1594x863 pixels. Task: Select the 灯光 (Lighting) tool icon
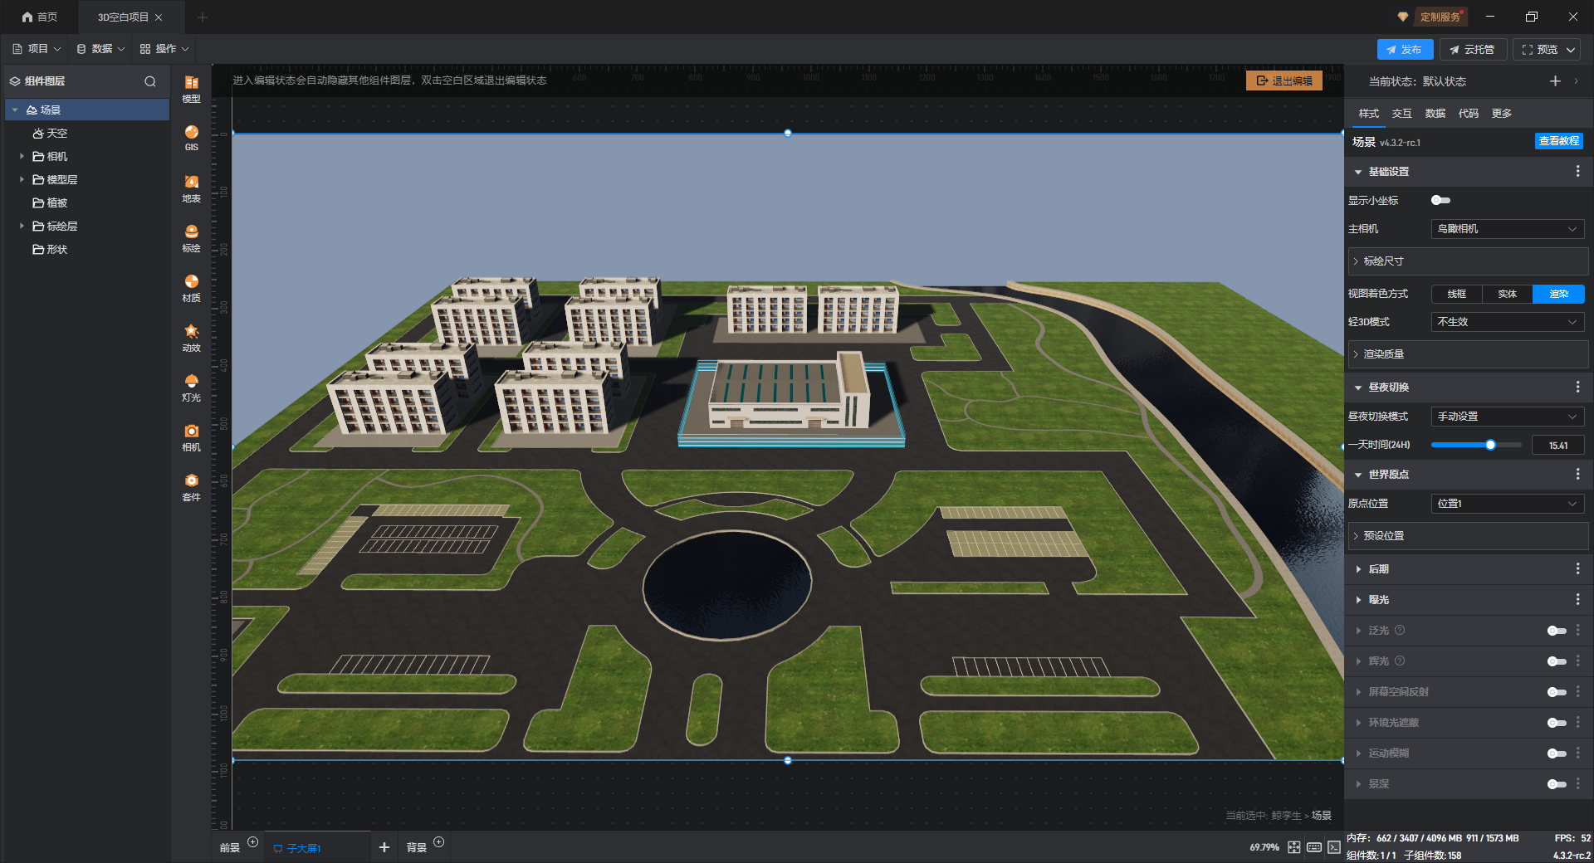[191, 386]
